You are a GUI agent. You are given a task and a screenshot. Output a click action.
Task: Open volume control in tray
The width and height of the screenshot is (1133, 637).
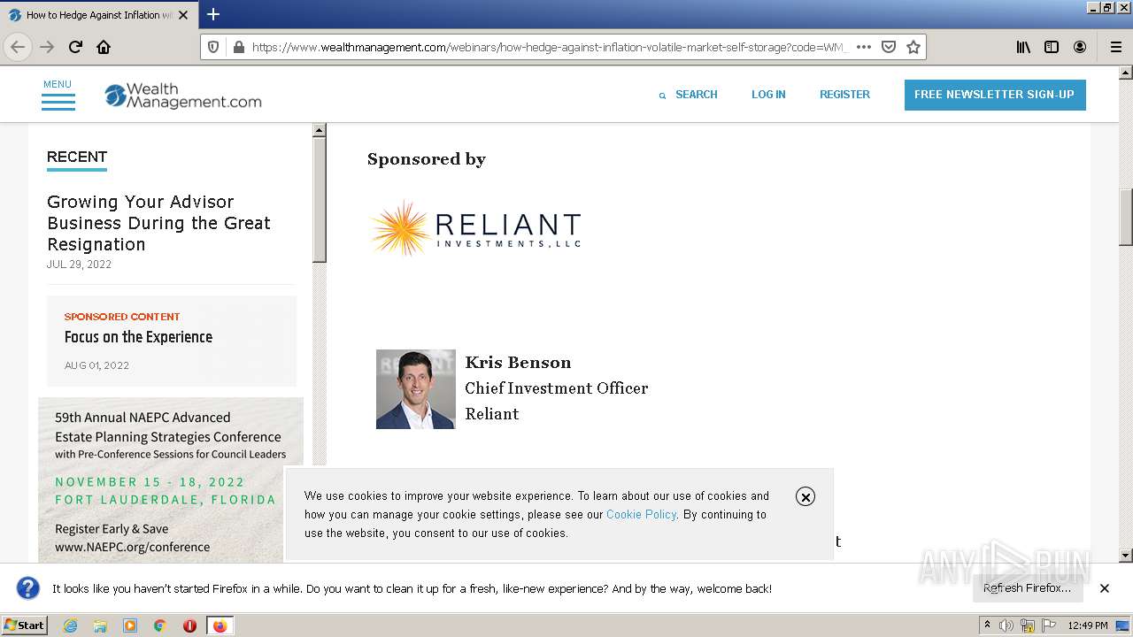[1006, 625]
